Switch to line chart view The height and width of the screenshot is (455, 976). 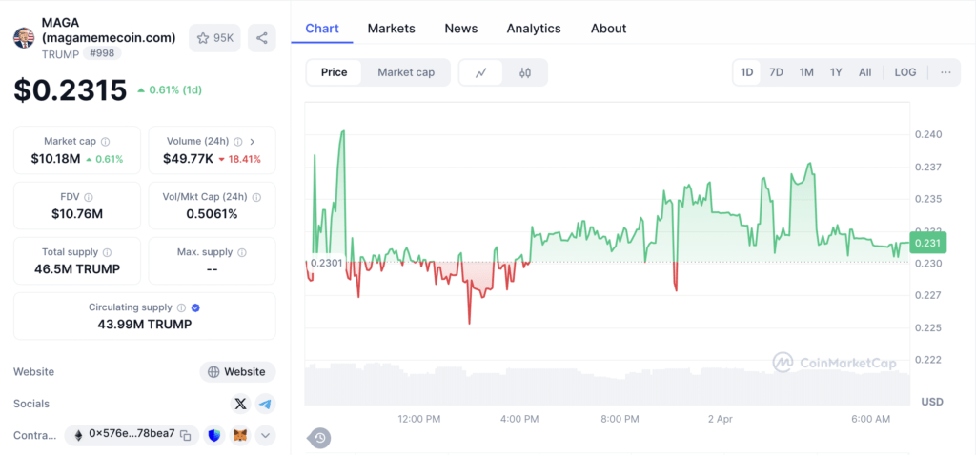pos(480,72)
